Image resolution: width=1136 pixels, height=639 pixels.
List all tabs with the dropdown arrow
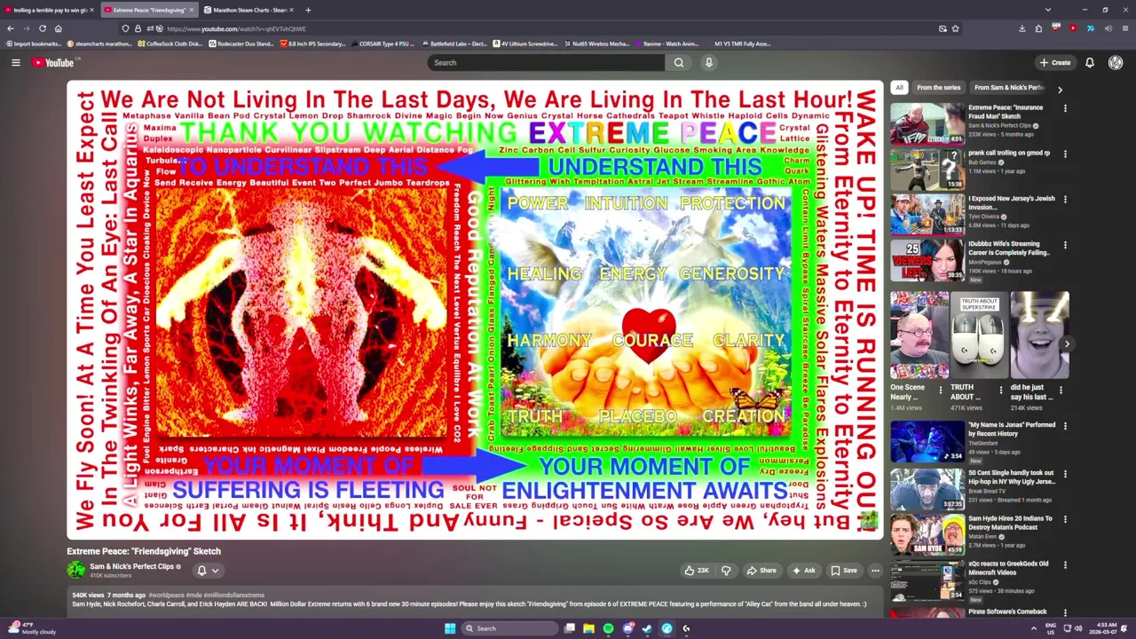click(1048, 10)
